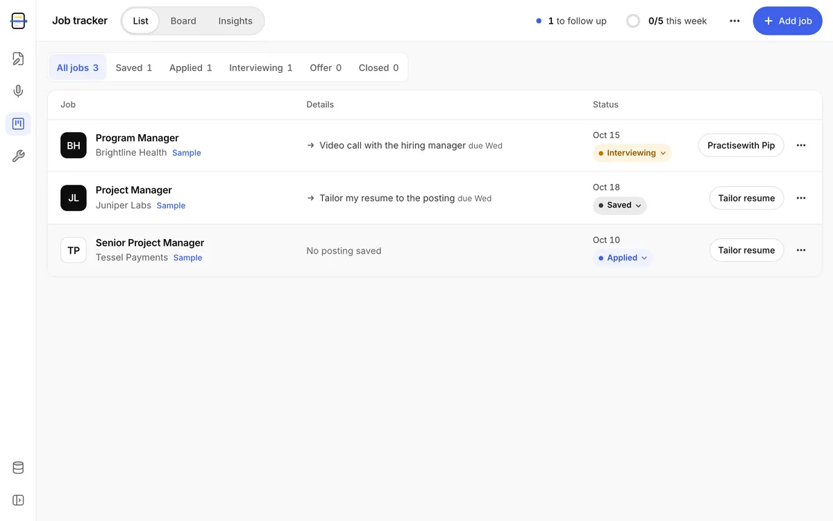Click the Oct 18 date
Viewport: 833px width, 521px height.
click(x=606, y=187)
